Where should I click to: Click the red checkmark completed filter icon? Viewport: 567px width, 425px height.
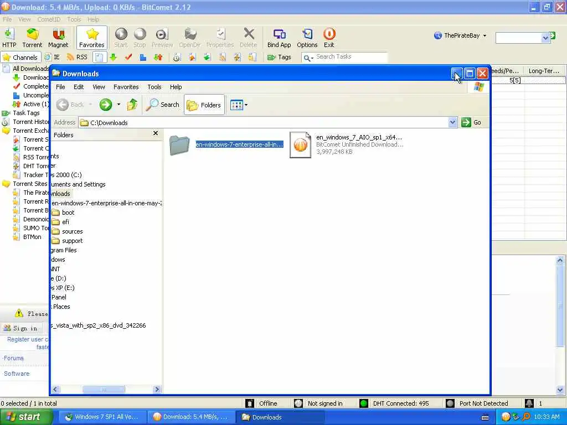click(128, 57)
